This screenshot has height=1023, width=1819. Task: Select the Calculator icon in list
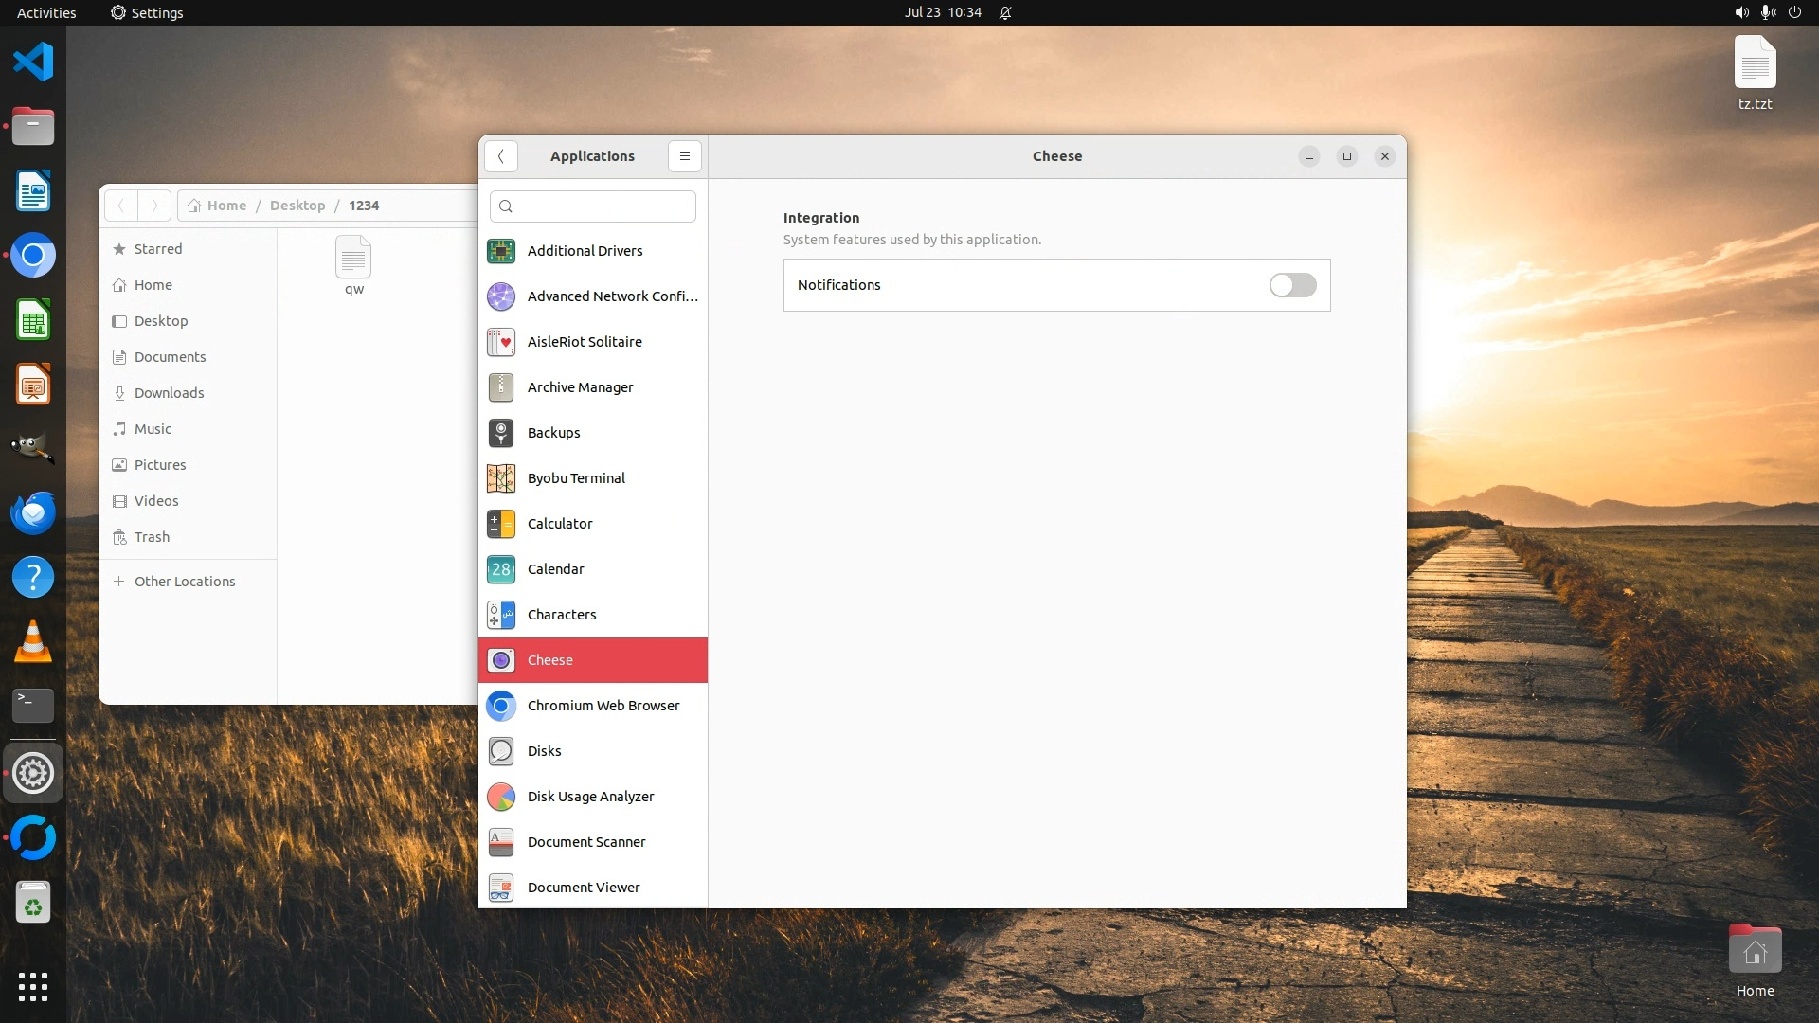click(x=500, y=524)
